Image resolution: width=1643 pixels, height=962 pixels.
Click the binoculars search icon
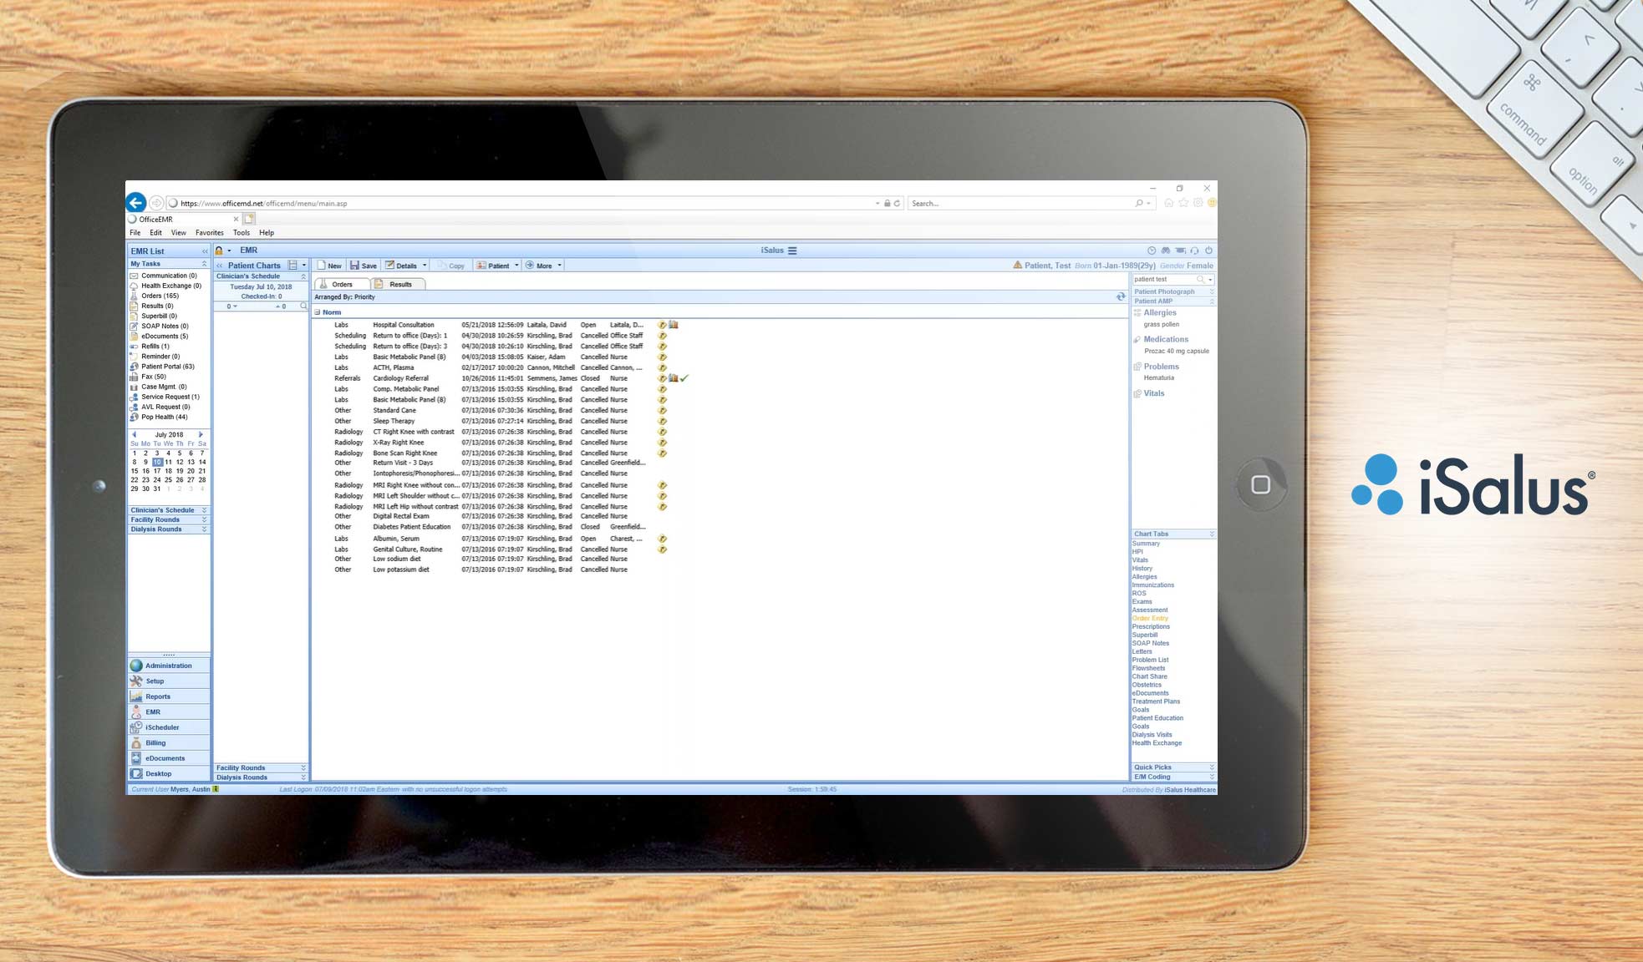1166,251
